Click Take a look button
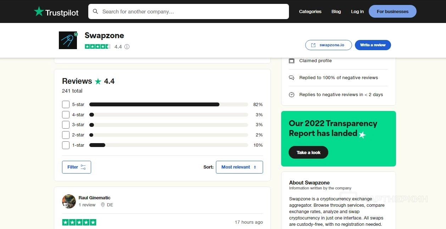Screen dimensions: 446x229 click(x=308, y=152)
